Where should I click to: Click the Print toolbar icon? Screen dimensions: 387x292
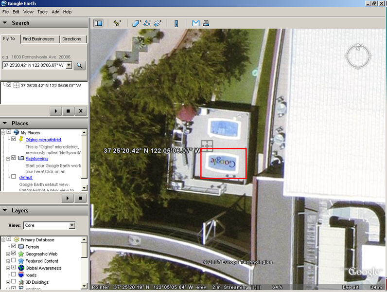tap(206, 23)
